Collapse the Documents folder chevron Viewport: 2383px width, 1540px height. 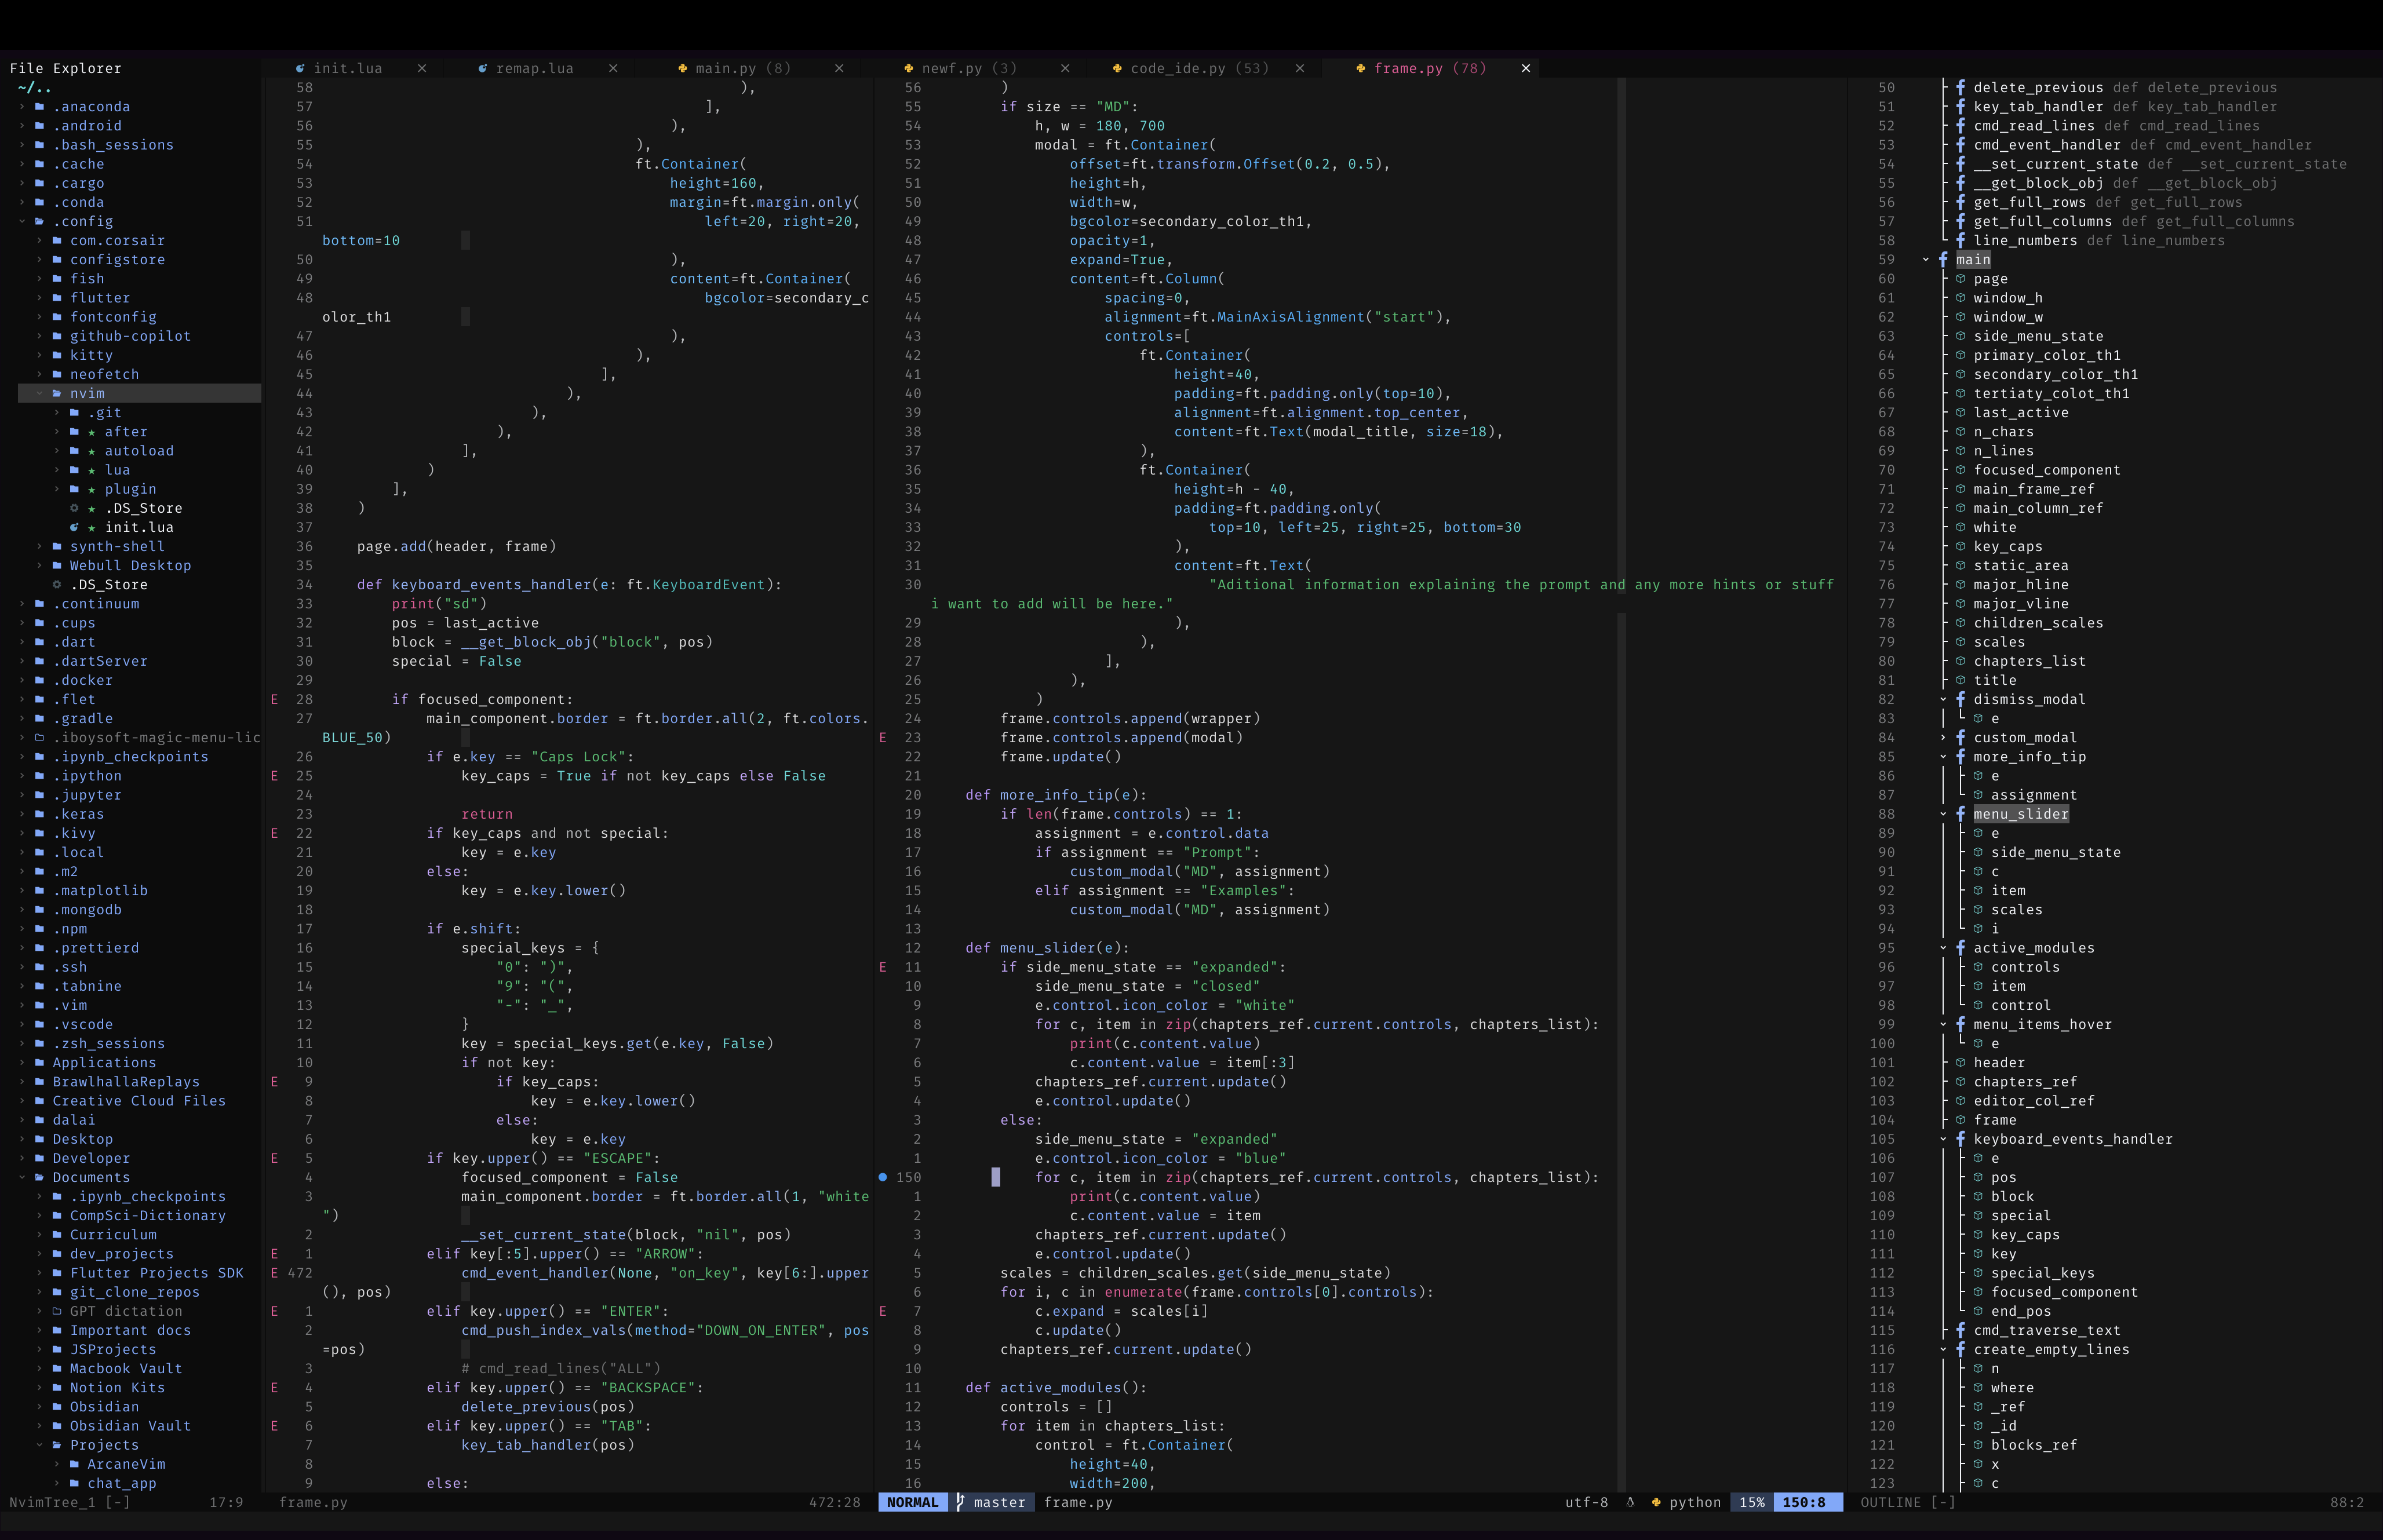22,1177
